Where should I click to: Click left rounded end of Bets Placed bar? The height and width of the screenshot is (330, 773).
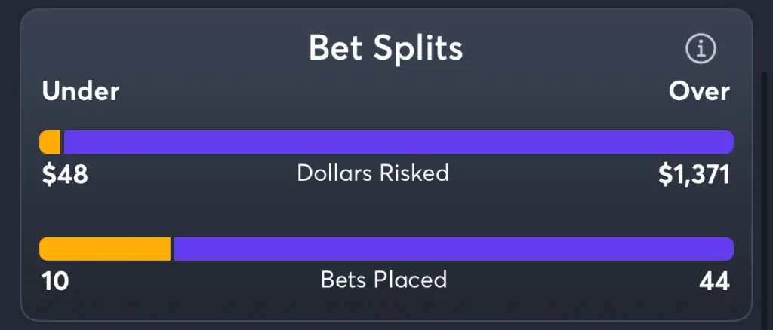click(45, 249)
